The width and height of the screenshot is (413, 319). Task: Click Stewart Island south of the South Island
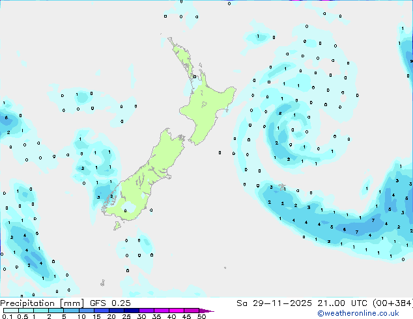coord(117,225)
